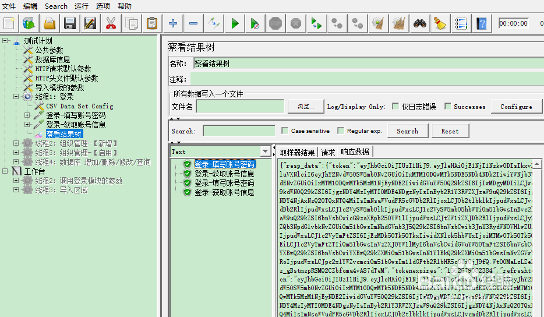Expand 线程2: 组织管理-【新增】 node
This screenshot has height=317, width=544.
click(x=16, y=143)
